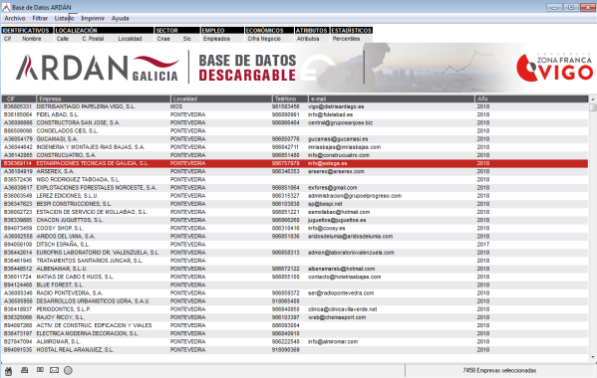Click the MOS locality cell
Viewport: 597px width, 378px height.
tap(176, 106)
